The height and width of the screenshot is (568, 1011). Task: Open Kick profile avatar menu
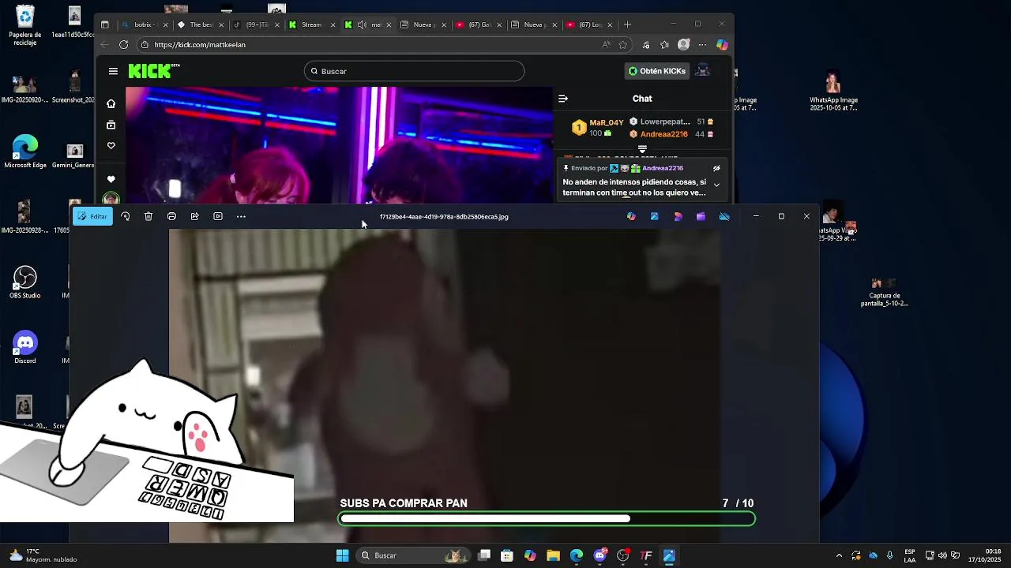pyautogui.click(x=702, y=71)
